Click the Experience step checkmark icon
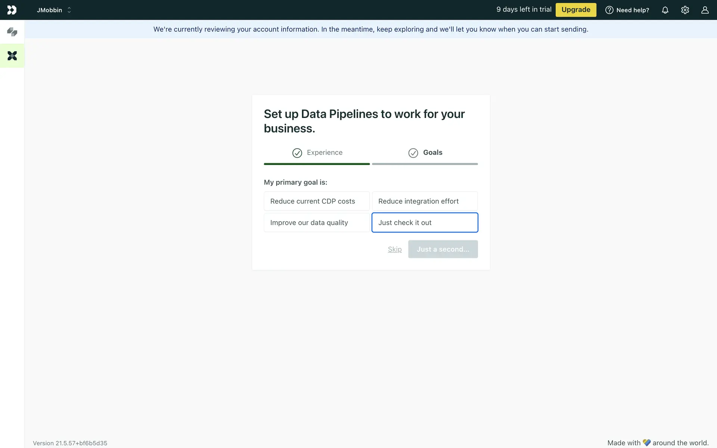 tap(297, 153)
